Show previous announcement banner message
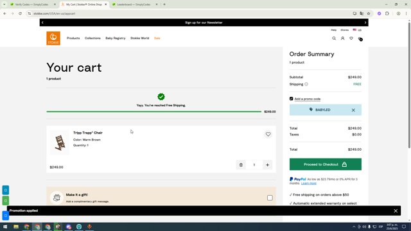Viewport: 411px width, 231px height. (x=42, y=22)
